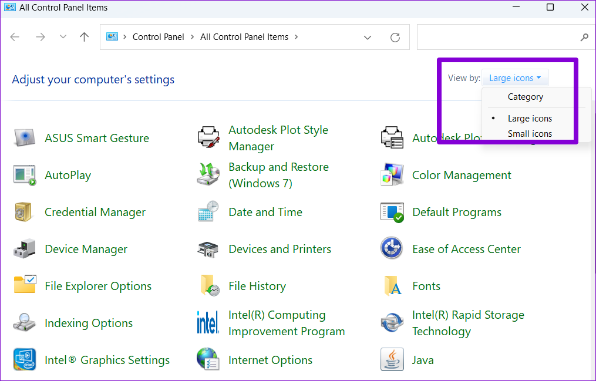Open the Ease of Access Center link

point(466,249)
